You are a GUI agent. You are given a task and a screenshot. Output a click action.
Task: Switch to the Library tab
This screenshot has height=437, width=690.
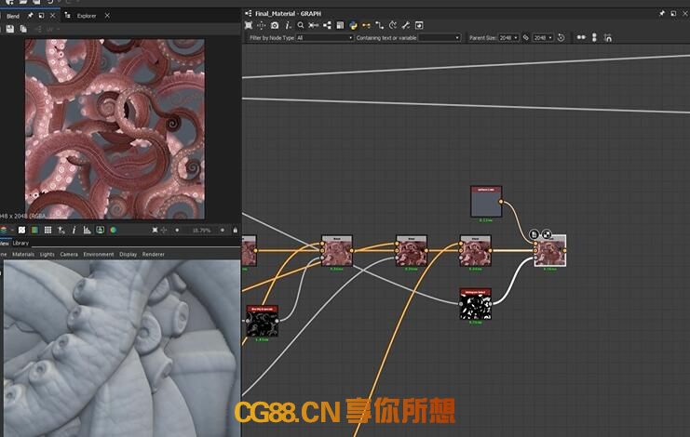(x=20, y=243)
